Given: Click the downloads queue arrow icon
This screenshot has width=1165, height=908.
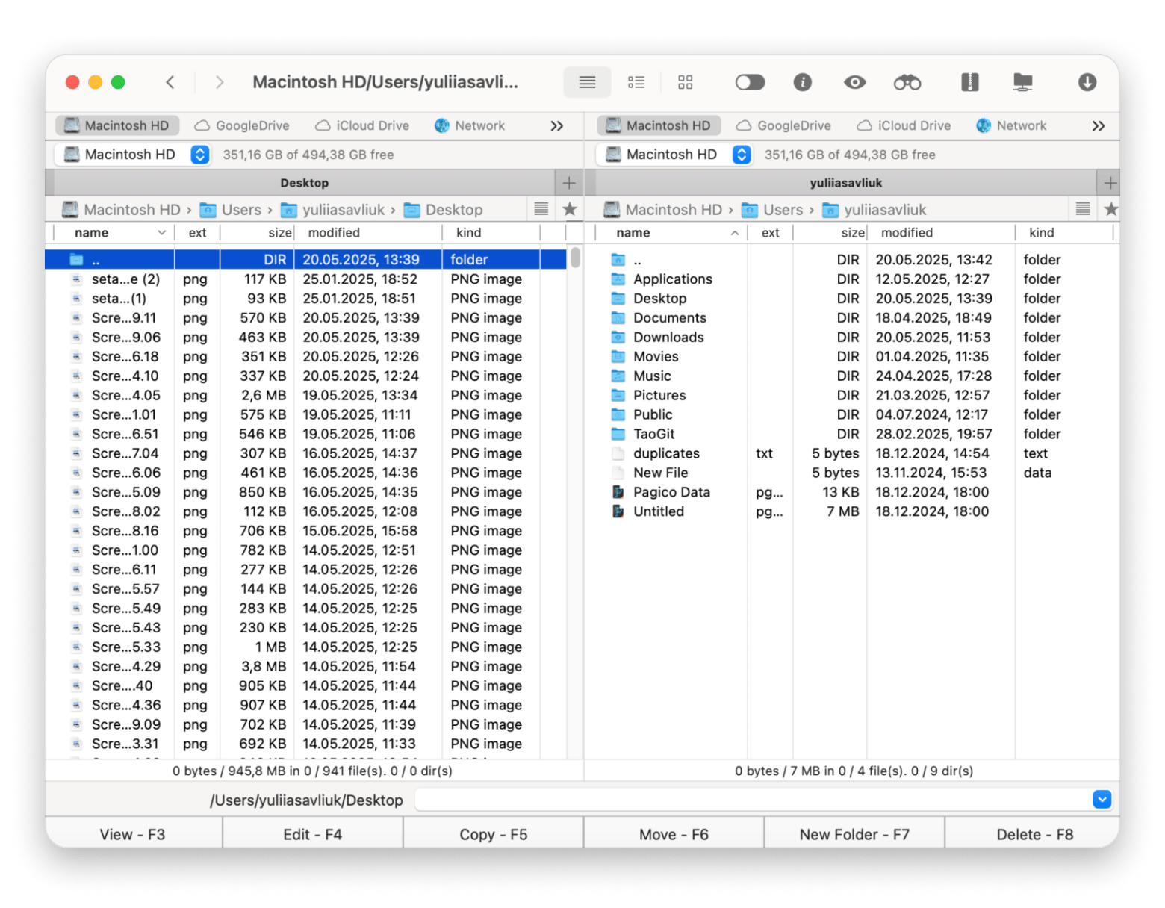Looking at the screenshot, I should 1087,82.
